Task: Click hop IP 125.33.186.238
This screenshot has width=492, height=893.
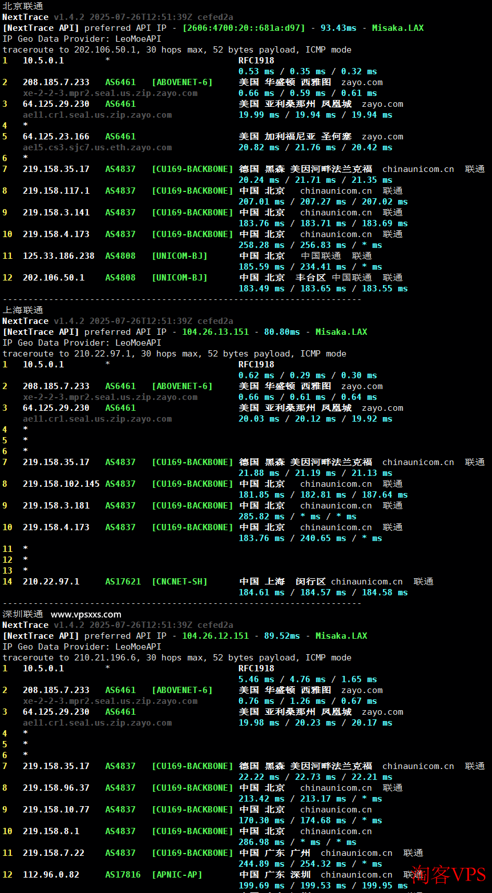Action: click(x=59, y=256)
